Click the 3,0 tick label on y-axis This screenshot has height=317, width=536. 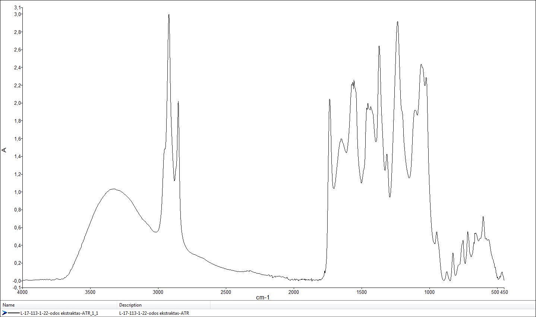[x=18, y=14]
